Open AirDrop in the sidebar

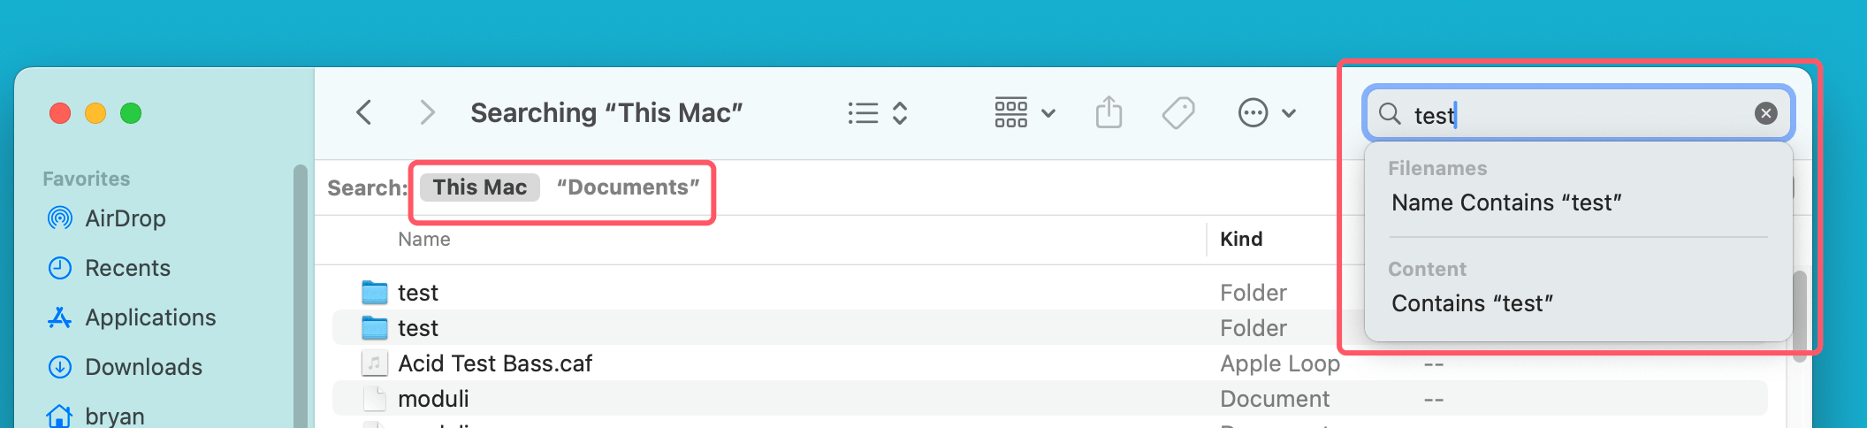pyautogui.click(x=125, y=218)
